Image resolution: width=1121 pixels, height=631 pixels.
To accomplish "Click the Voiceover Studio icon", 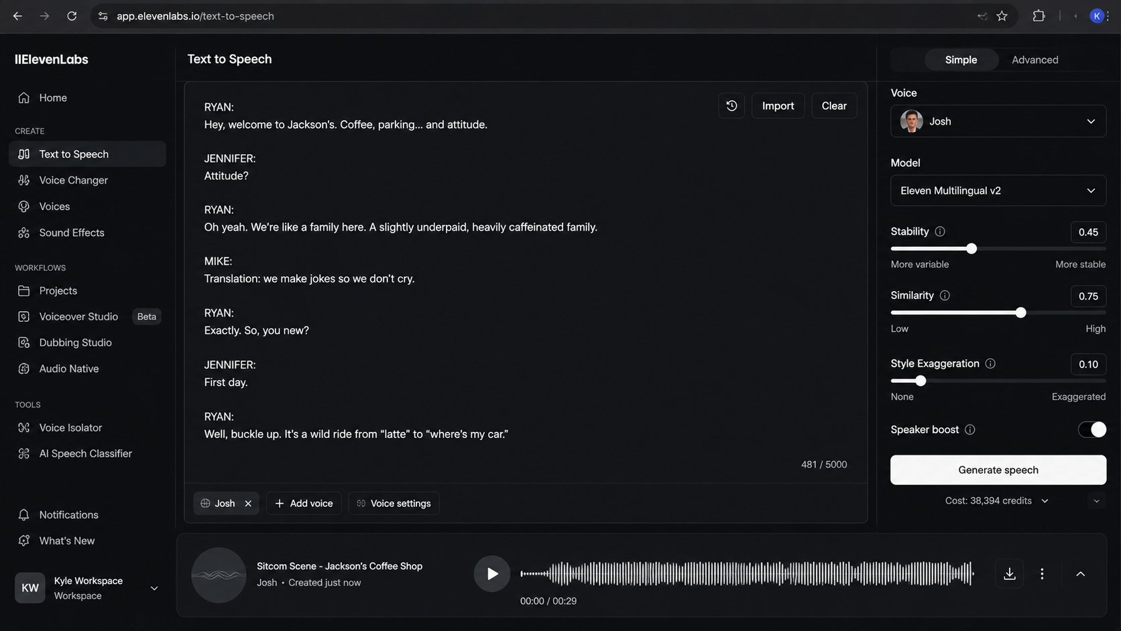I will [x=24, y=317].
